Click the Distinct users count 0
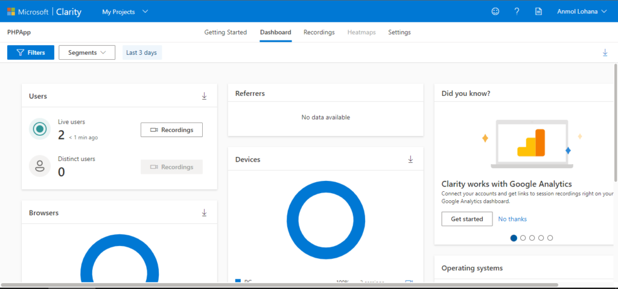This screenshot has width=618, height=289. click(x=62, y=172)
